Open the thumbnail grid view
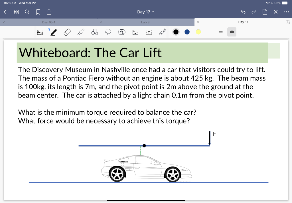Viewport: 292px width, 203px height. click(16, 12)
